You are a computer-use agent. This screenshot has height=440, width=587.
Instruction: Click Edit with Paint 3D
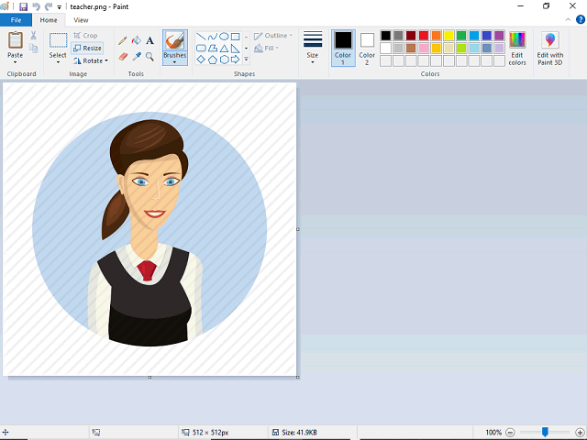pyautogui.click(x=550, y=48)
